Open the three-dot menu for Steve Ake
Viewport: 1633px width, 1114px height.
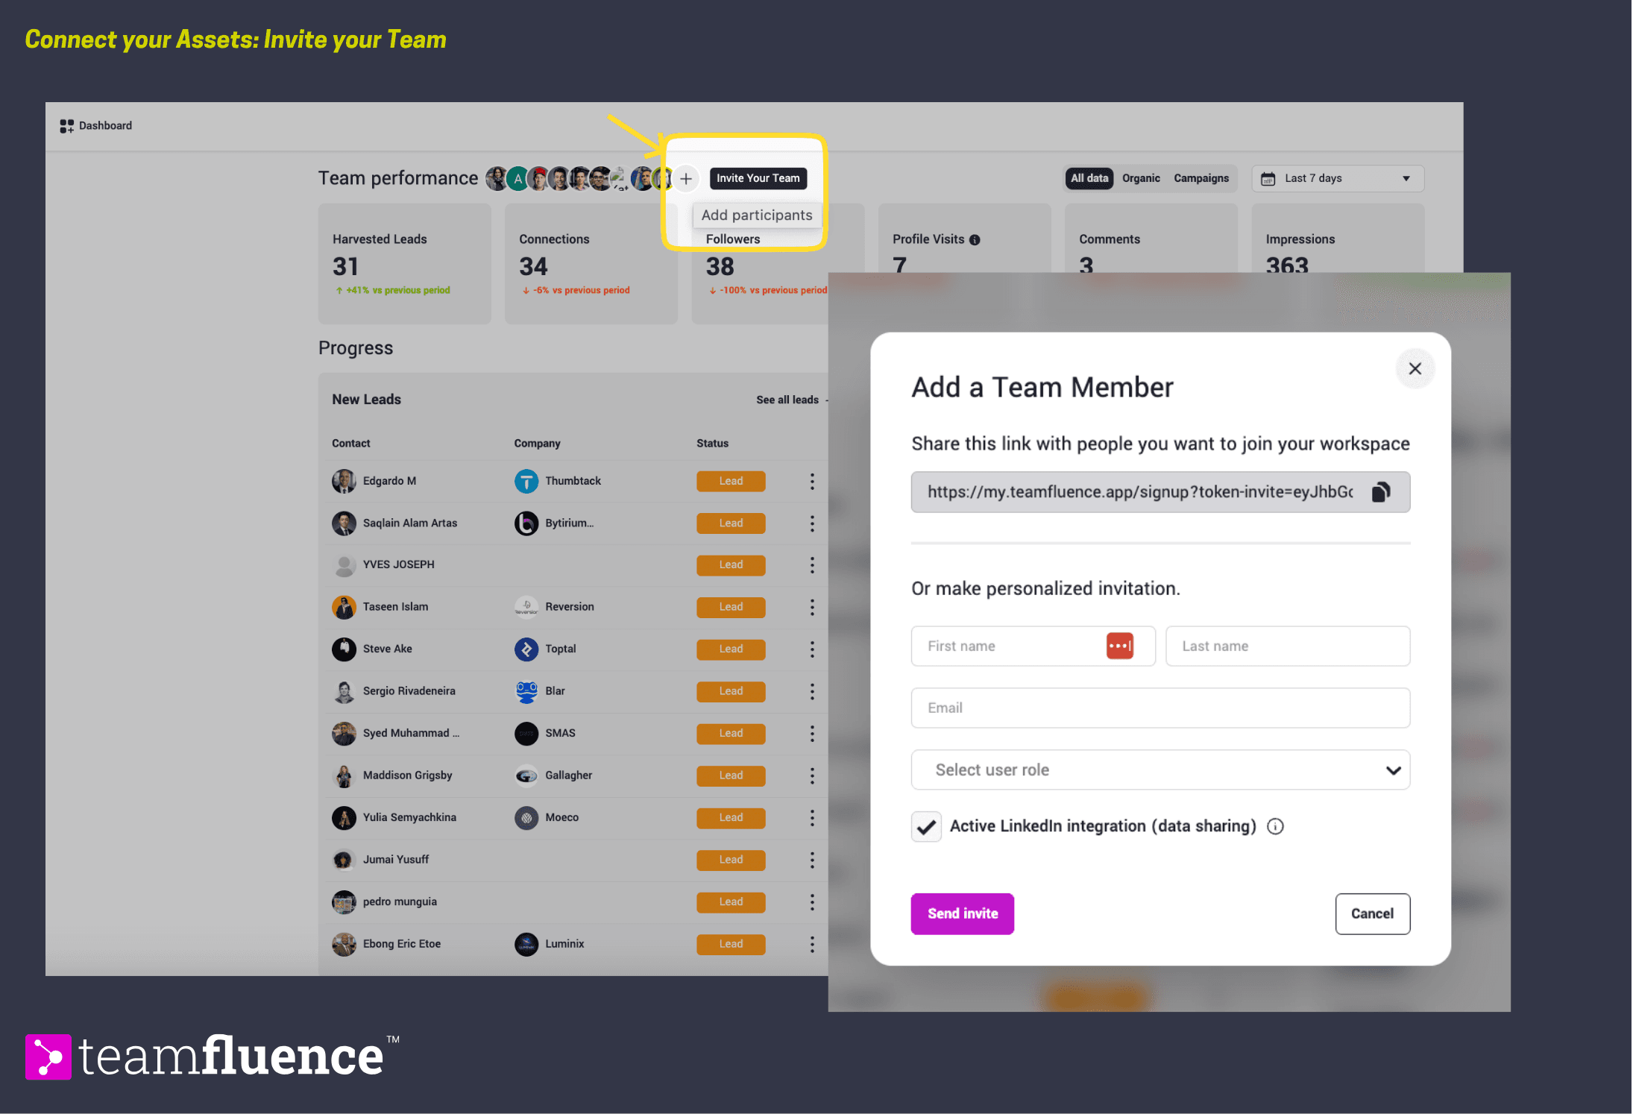pos(812,649)
